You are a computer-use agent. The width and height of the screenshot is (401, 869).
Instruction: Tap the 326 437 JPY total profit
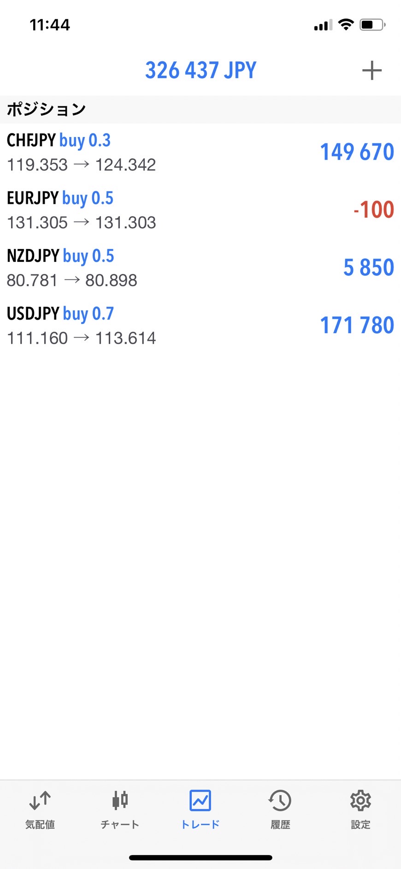(200, 71)
